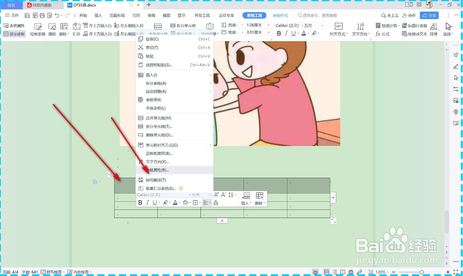The image size is (463, 276).
Task: Switch to the Home (首页) tab
Action: pyautogui.click(x=11, y=5)
